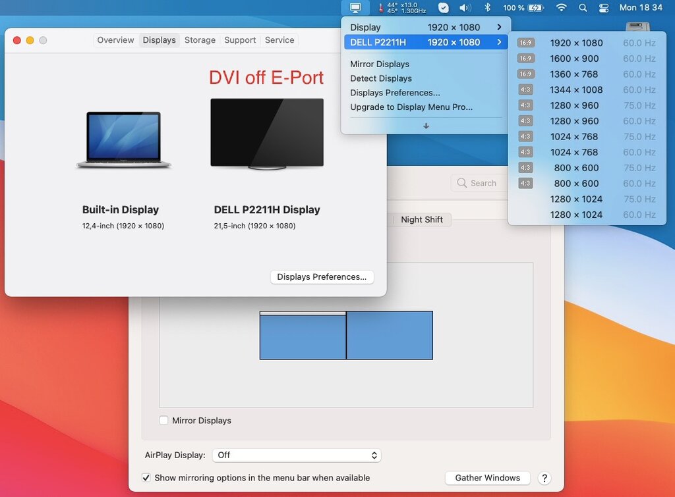The height and width of the screenshot is (497, 675).
Task: Choose Detect Displays from the menu
Action: (381, 78)
